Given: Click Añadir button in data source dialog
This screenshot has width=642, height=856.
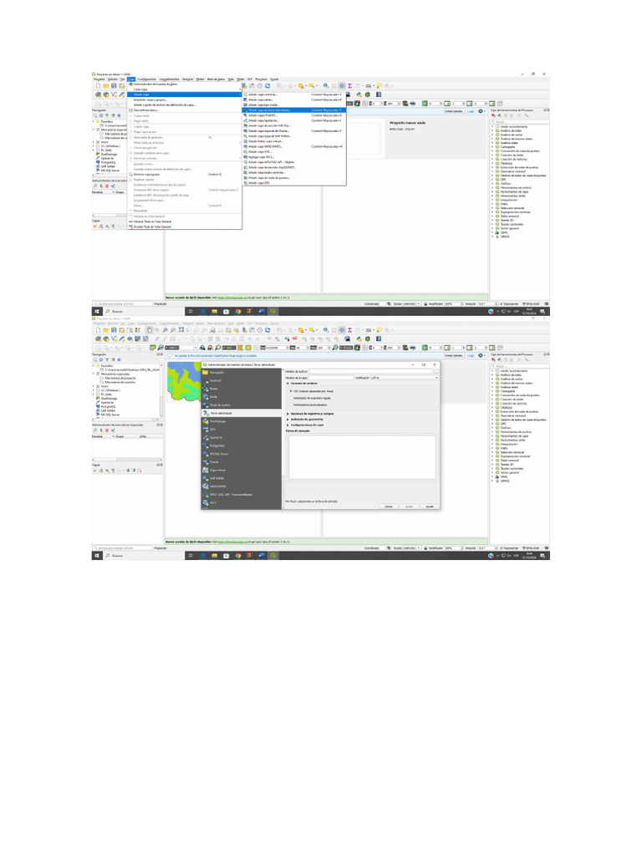Looking at the screenshot, I should coord(409,507).
